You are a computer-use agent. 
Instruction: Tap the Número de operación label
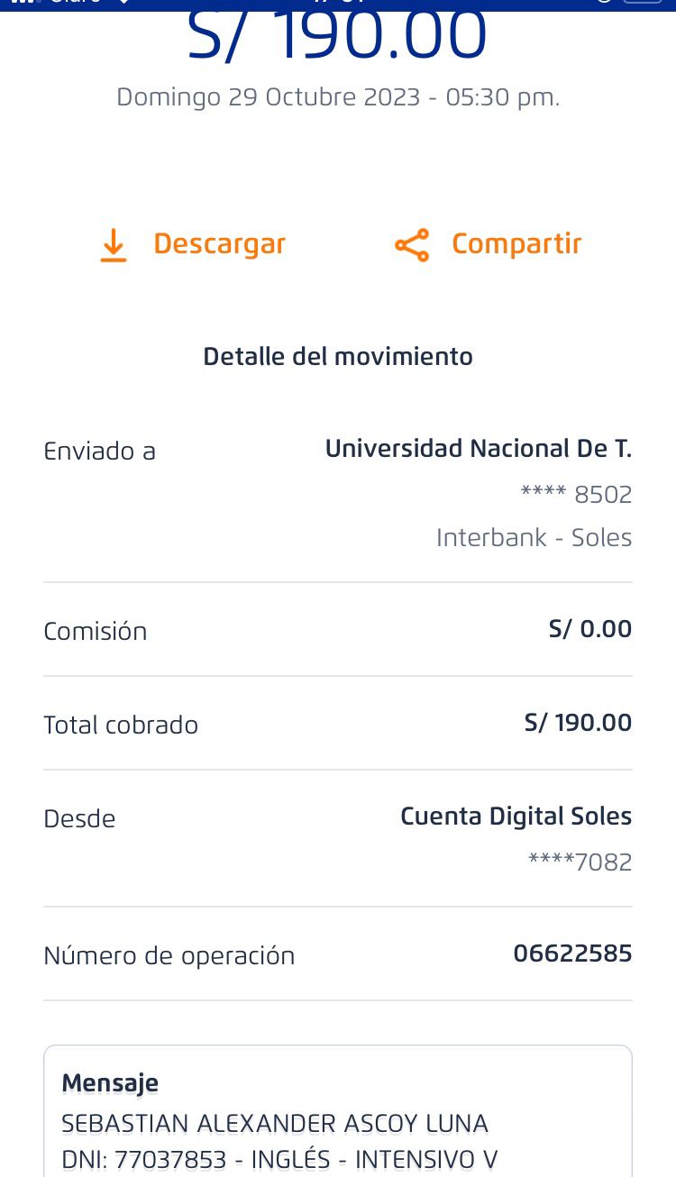(169, 956)
